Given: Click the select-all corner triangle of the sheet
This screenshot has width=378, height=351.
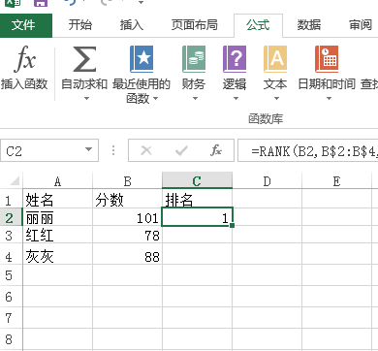Looking at the screenshot, I should 16,181.
